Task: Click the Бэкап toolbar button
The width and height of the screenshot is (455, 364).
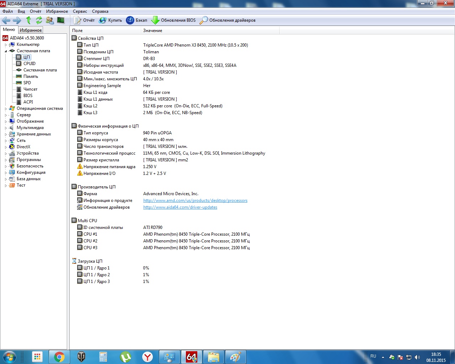Action: click(x=137, y=20)
